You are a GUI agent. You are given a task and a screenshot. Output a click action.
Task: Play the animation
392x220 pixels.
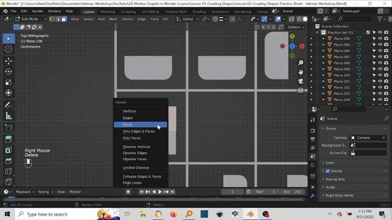[160, 192]
